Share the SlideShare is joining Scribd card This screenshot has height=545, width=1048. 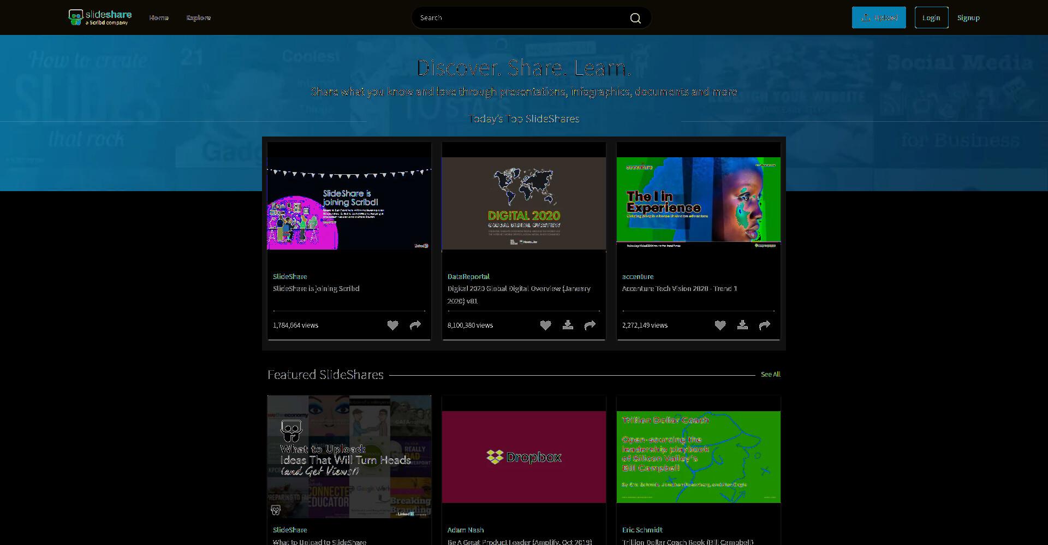coord(415,325)
